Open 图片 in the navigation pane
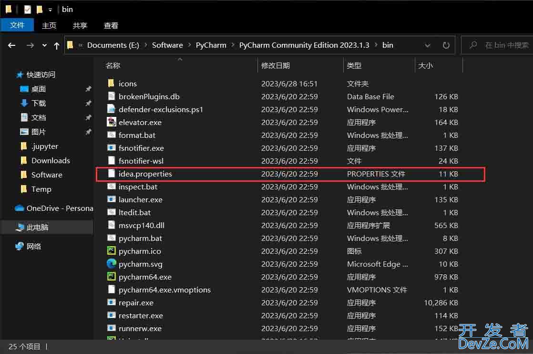 (39, 132)
